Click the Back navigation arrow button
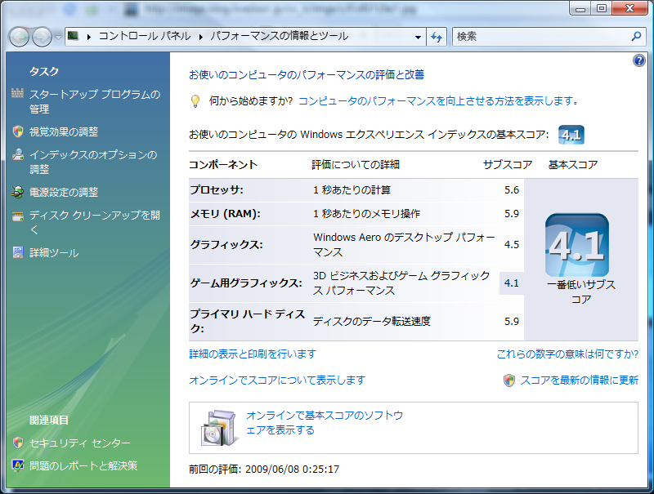 coord(19,37)
